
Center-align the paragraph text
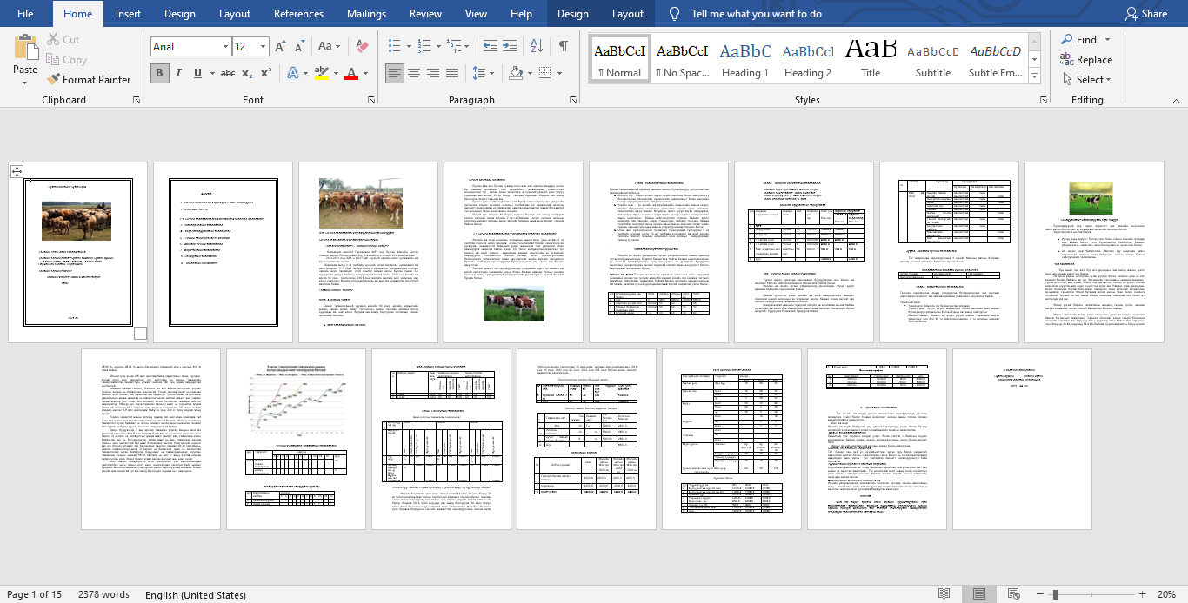[x=414, y=74]
